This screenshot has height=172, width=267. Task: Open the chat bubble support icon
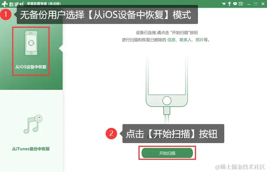[x=235, y=4]
